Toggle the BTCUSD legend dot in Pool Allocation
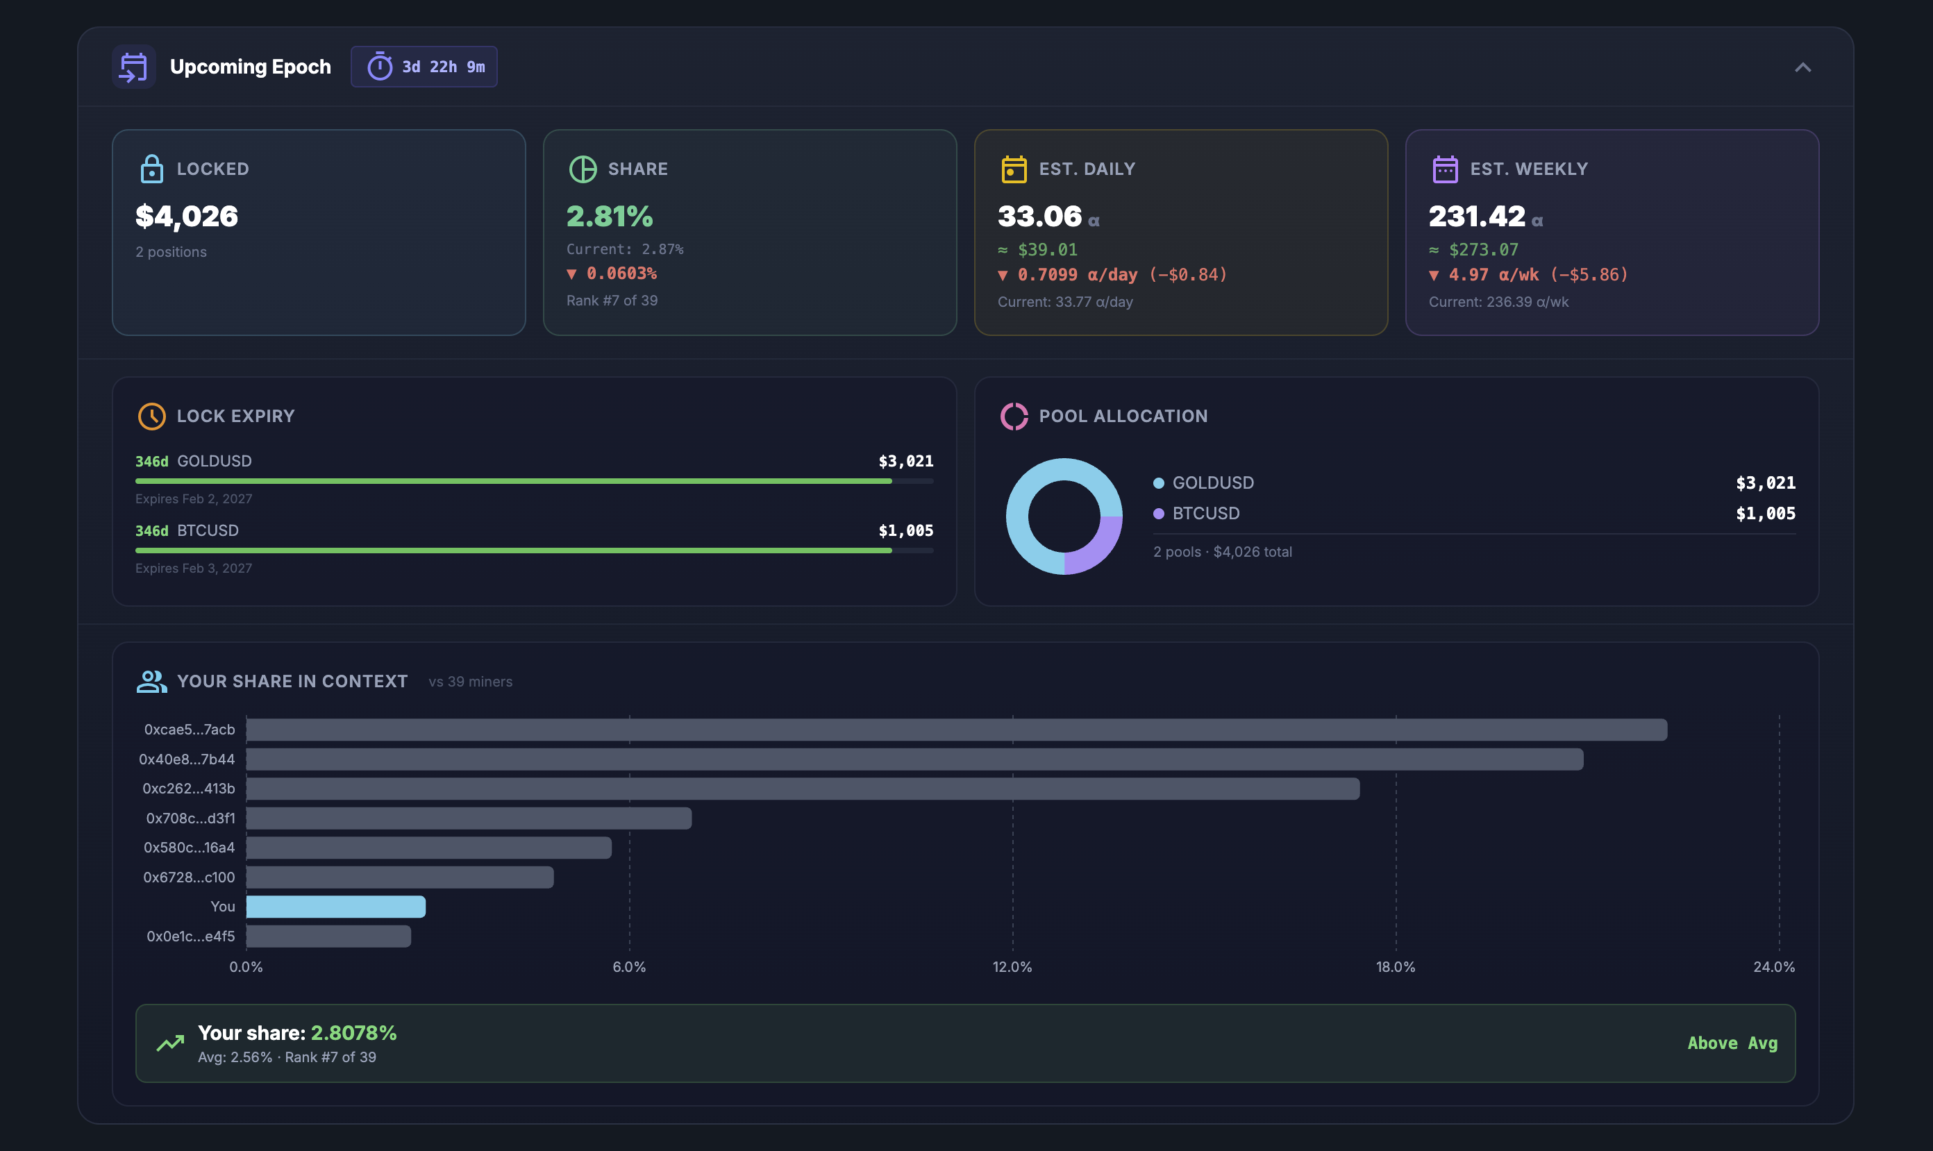1933x1151 pixels. pyautogui.click(x=1157, y=513)
